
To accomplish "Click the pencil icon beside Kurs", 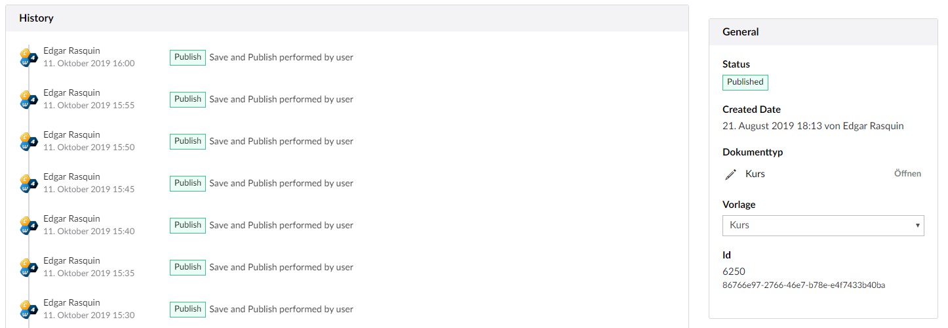I will [x=730, y=174].
